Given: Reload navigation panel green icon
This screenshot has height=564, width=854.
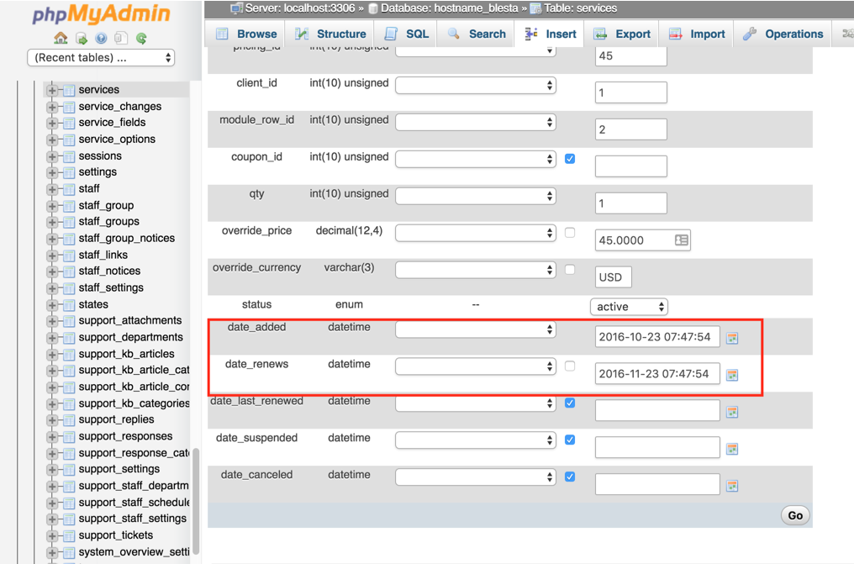Looking at the screenshot, I should point(141,38).
